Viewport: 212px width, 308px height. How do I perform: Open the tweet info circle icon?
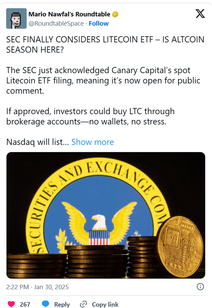[200, 287]
